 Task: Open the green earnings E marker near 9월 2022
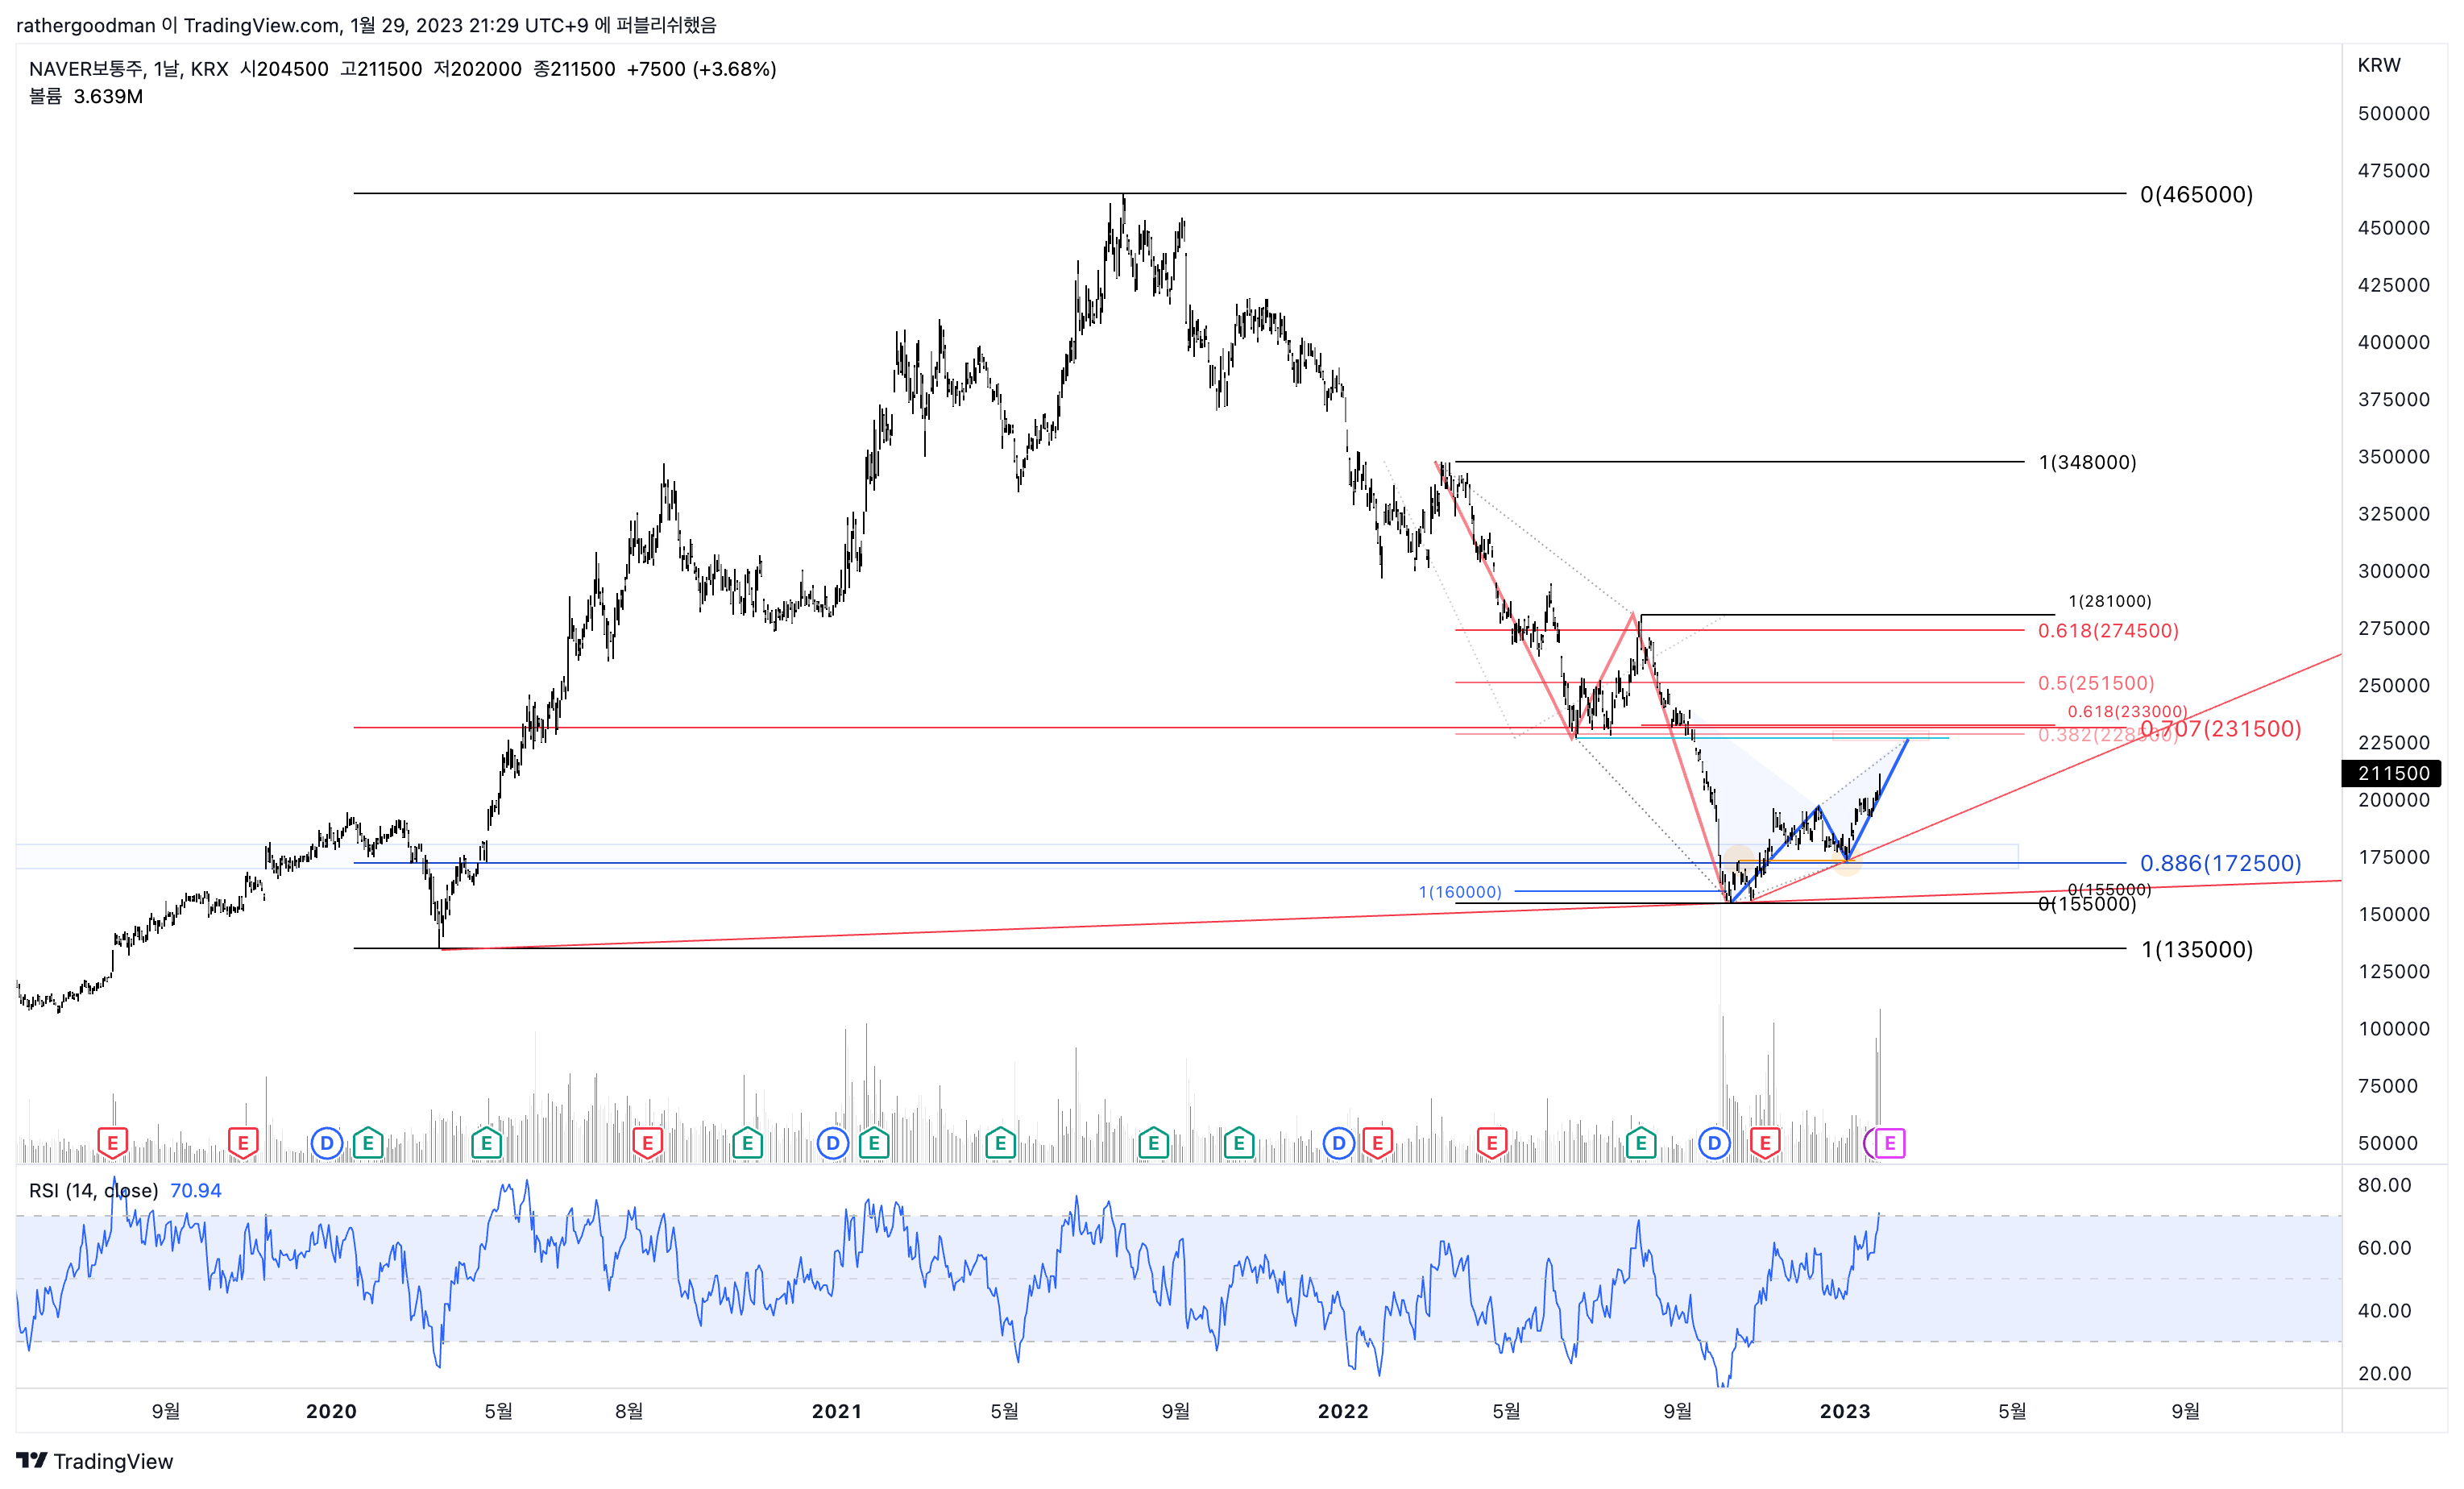(1641, 1142)
